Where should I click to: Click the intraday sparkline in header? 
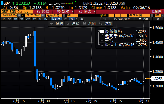pos(63,3)
